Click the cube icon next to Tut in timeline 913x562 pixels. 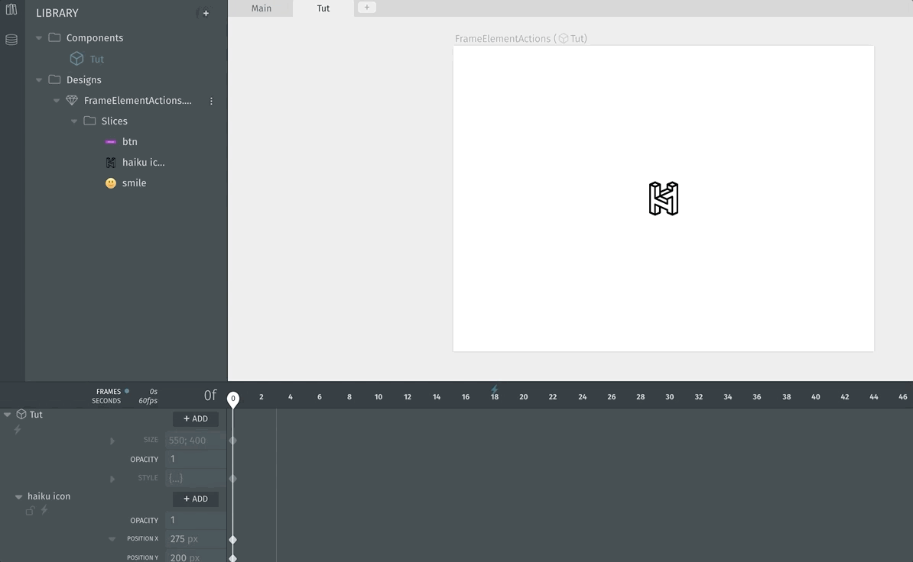click(x=21, y=414)
